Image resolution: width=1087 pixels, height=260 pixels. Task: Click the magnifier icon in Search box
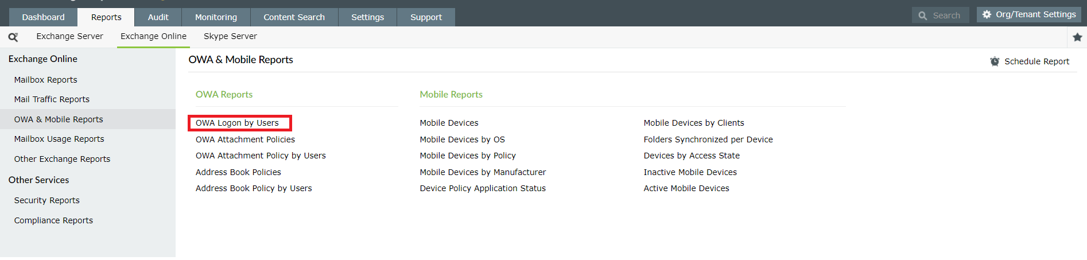point(923,16)
